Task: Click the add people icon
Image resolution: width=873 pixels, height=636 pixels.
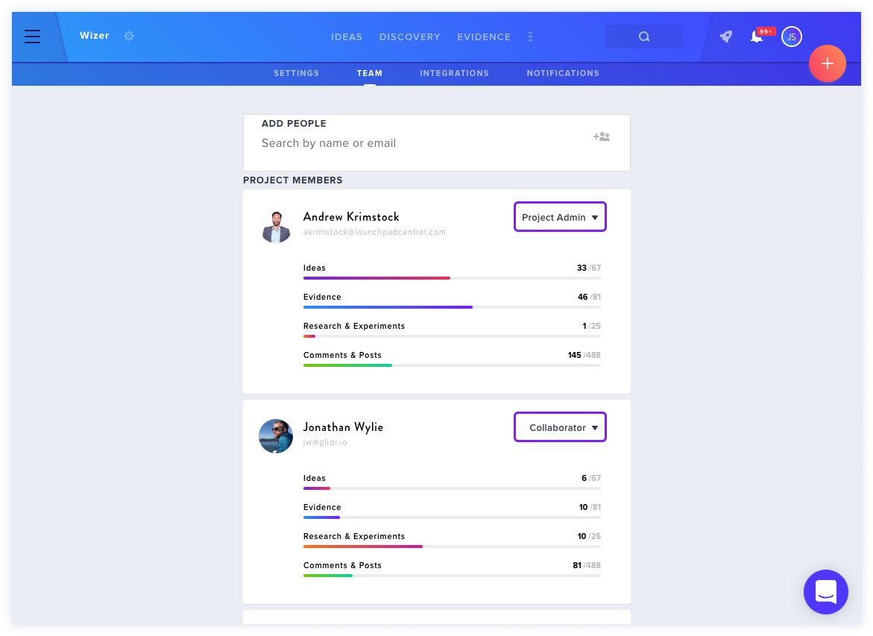Action: click(x=602, y=136)
